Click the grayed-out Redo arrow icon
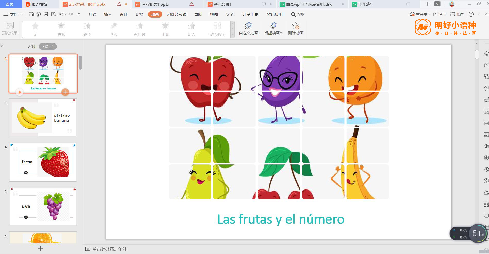This screenshot has height=254, width=489. (x=71, y=14)
